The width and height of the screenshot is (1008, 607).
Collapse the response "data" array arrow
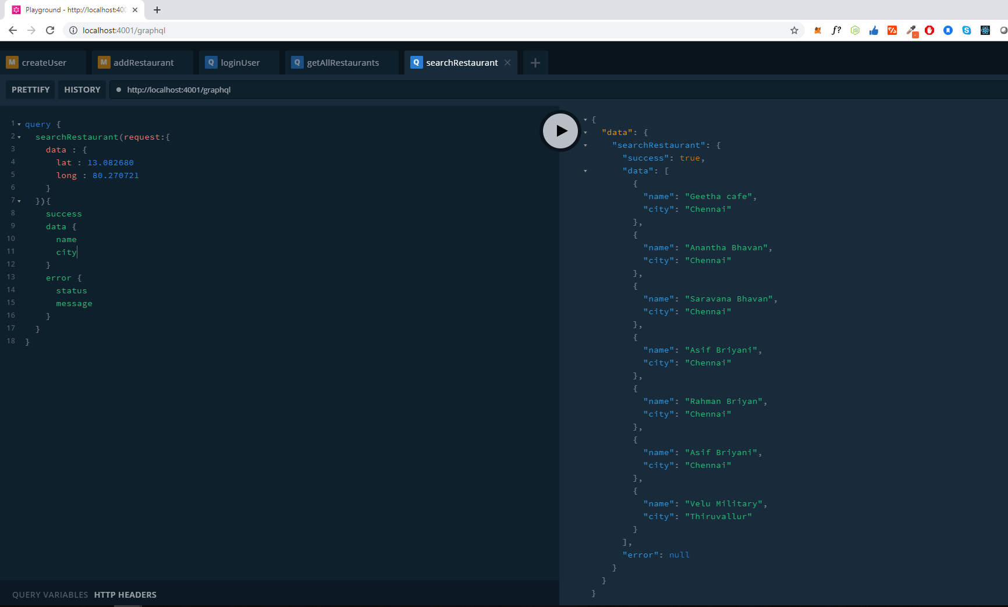[x=585, y=171]
